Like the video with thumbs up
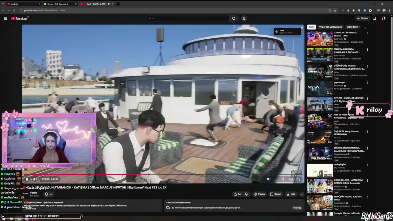The width and height of the screenshot is (393, 221). click(x=237, y=194)
